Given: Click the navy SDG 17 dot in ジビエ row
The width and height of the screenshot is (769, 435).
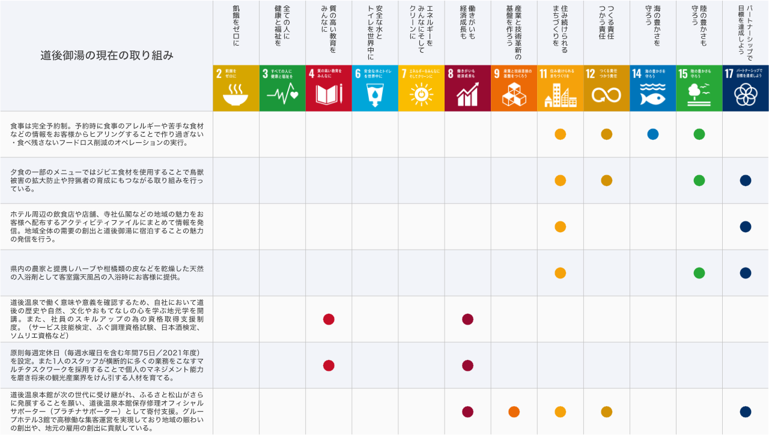Looking at the screenshot, I should coord(746,181).
